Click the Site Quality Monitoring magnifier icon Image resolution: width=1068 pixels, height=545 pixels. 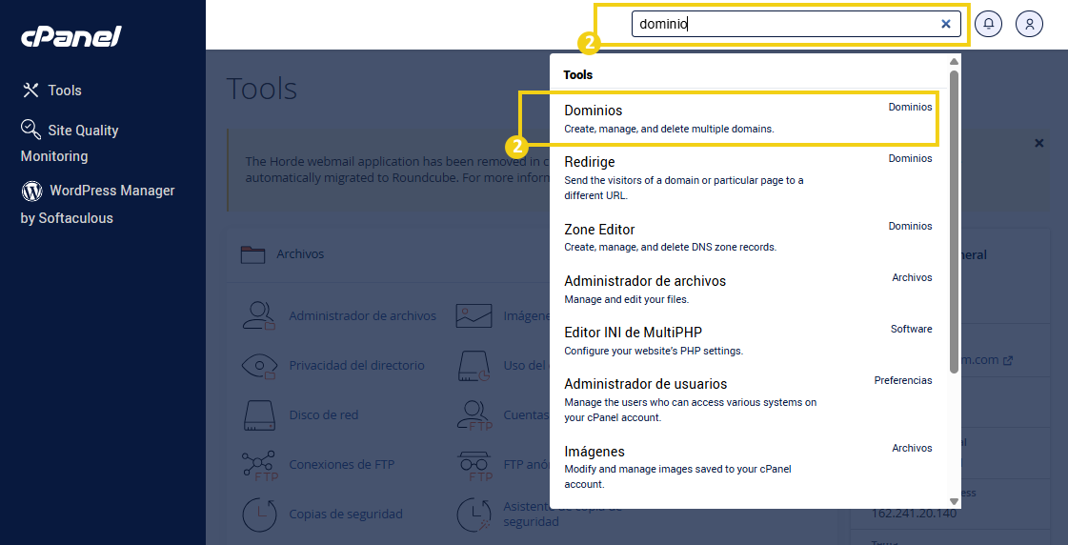pos(30,130)
